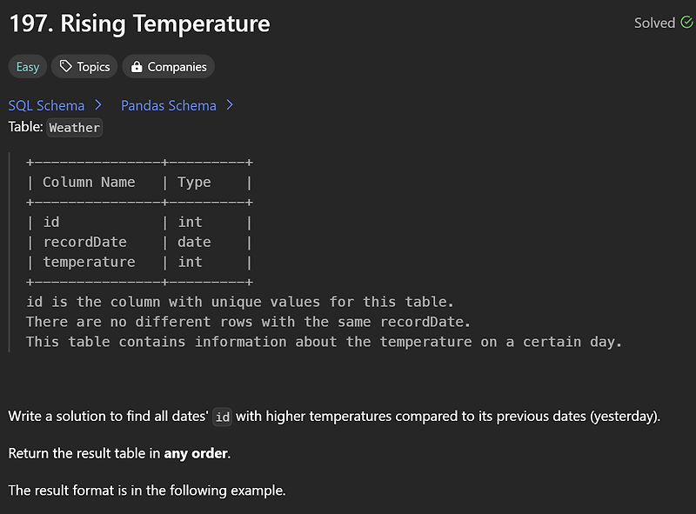
Task: Click the problem title Rising Temperature
Action: tap(139, 23)
